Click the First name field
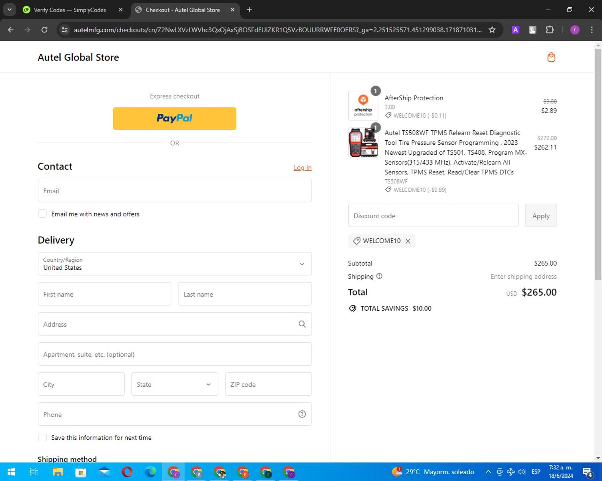This screenshot has height=481, width=602. point(104,294)
